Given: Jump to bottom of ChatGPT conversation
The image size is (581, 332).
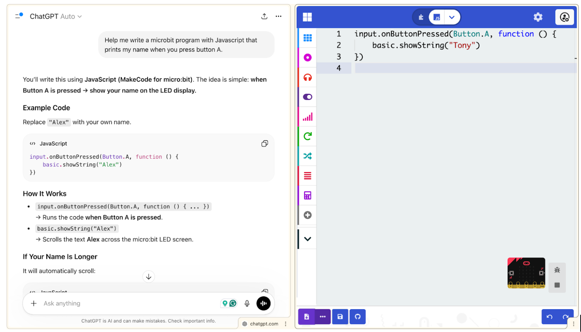Looking at the screenshot, I should click(x=149, y=277).
